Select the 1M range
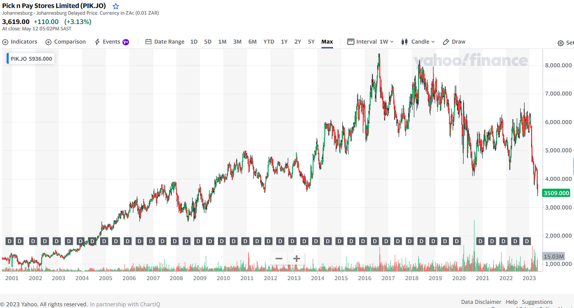574x308 pixels. coord(222,42)
